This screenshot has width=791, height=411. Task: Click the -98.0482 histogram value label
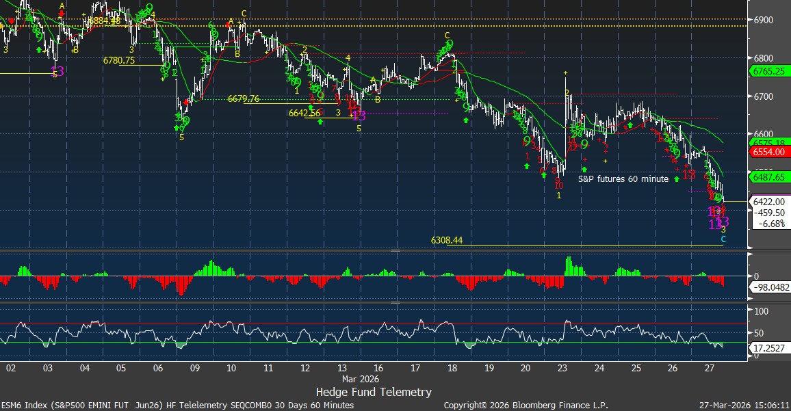click(771, 288)
